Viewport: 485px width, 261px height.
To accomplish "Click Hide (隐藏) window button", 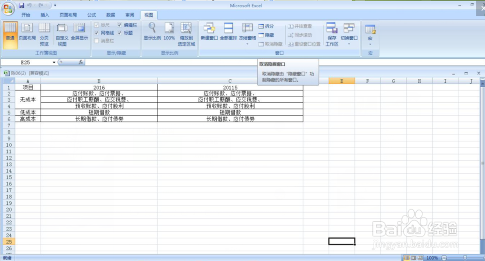I will pyautogui.click(x=266, y=35).
